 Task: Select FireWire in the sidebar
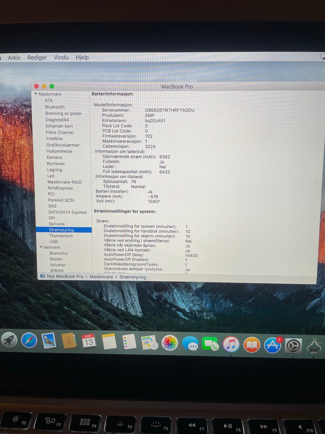(x=54, y=139)
